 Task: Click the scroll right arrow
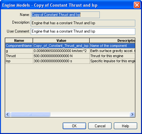point(132,115)
